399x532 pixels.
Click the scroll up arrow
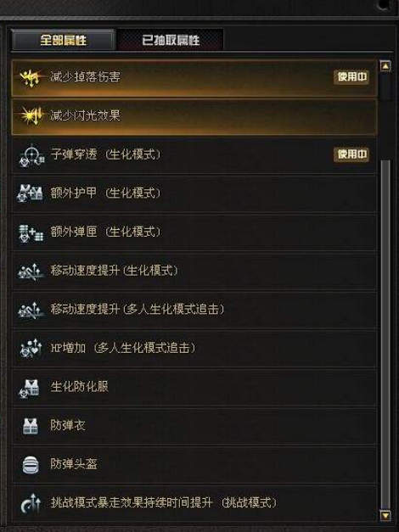tap(385, 66)
